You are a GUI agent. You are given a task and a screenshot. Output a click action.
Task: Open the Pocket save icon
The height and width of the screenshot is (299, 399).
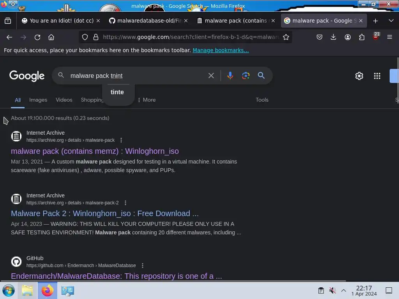point(320,37)
